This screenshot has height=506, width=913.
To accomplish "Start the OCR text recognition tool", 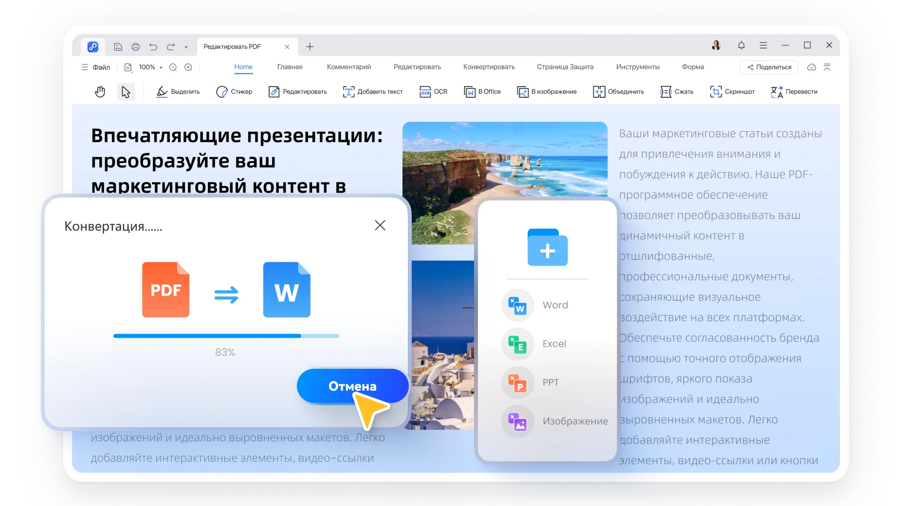I will [433, 91].
